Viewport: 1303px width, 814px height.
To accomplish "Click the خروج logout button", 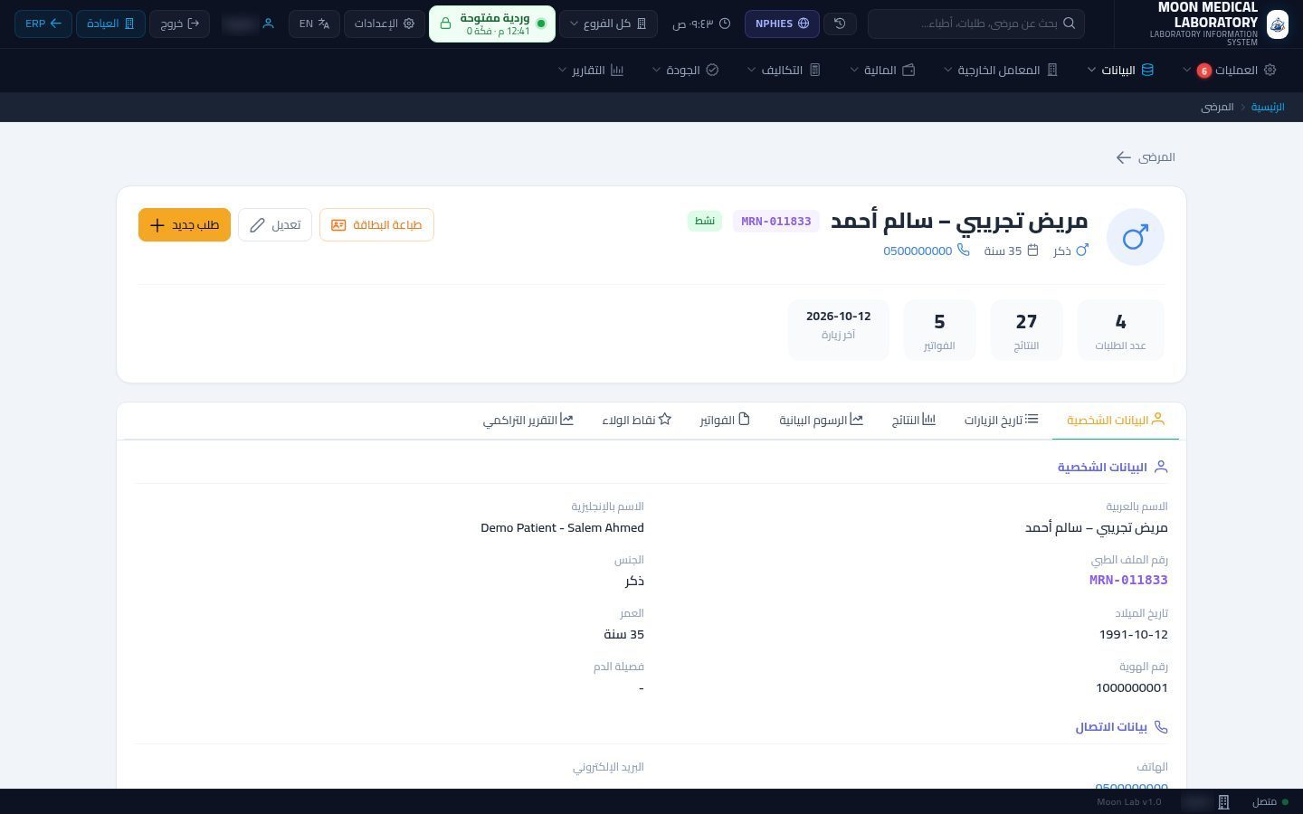I will point(179,24).
